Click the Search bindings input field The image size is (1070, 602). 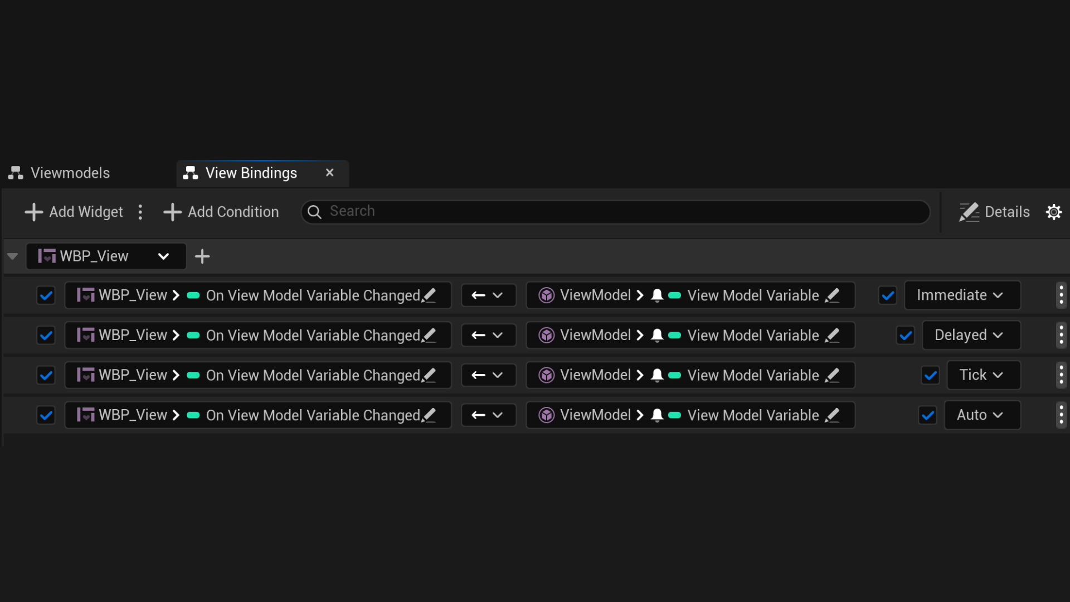(x=613, y=212)
